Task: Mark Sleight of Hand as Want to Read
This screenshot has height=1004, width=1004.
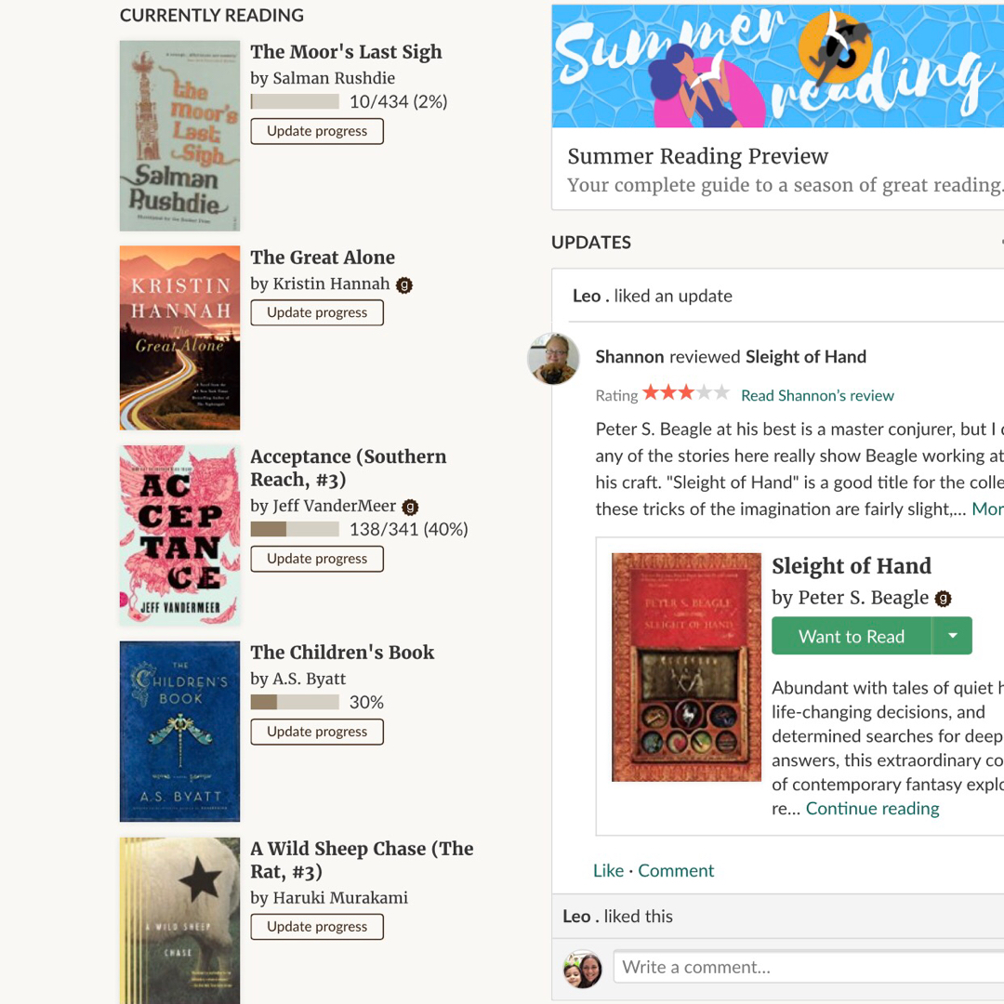Action: tap(851, 636)
